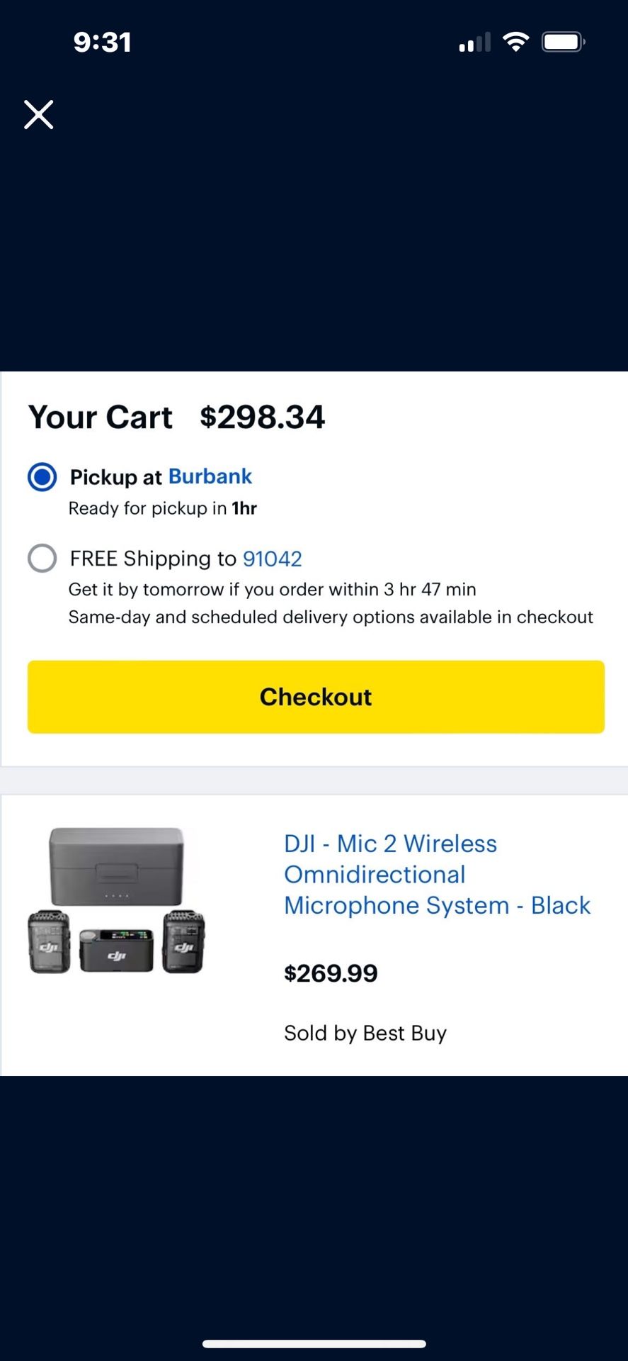Select the Pickup at Burbank option
628x1361 pixels.
pyautogui.click(x=42, y=477)
